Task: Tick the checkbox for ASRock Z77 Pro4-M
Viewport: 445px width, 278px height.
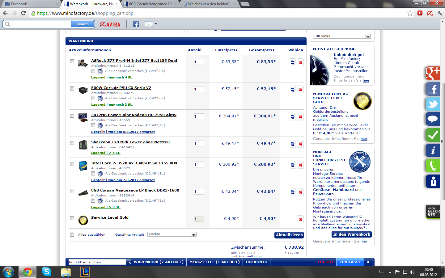Action: tap(72, 61)
